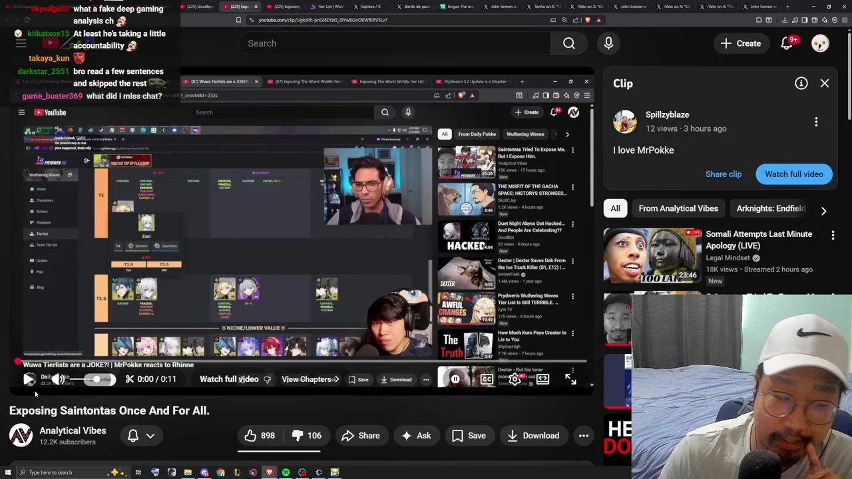Click View Chapters in the player
This screenshot has width=852, height=479.
[310, 379]
